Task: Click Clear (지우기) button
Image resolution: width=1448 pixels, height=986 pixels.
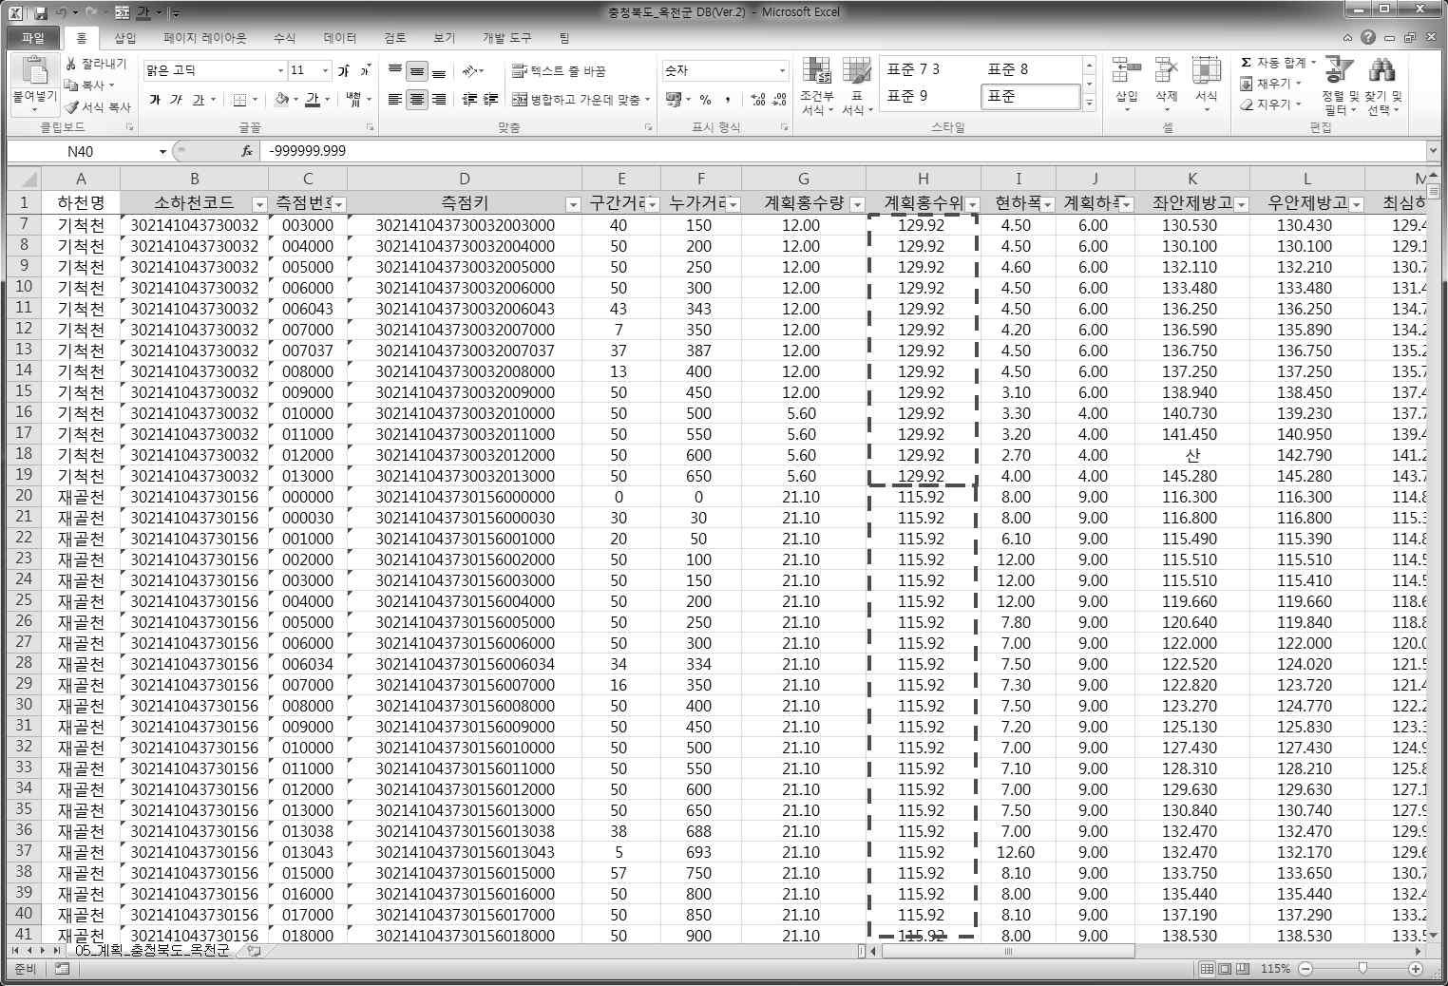Action: pyautogui.click(x=1273, y=104)
